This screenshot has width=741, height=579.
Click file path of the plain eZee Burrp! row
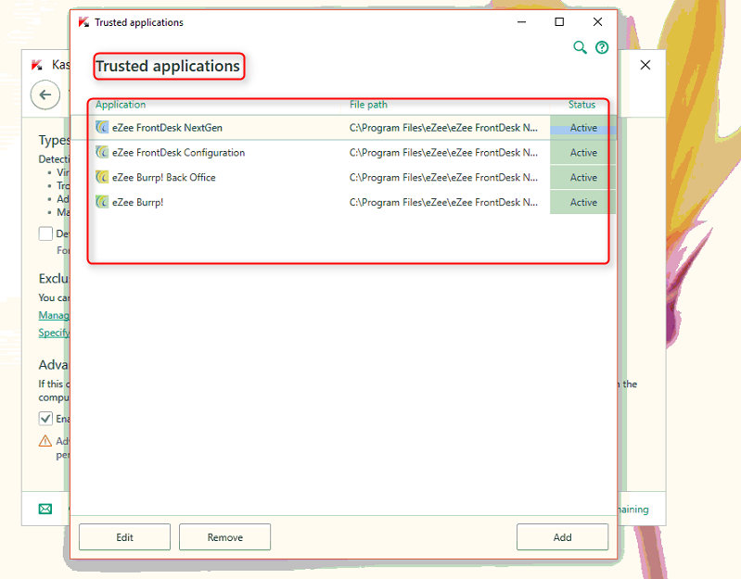pos(443,203)
